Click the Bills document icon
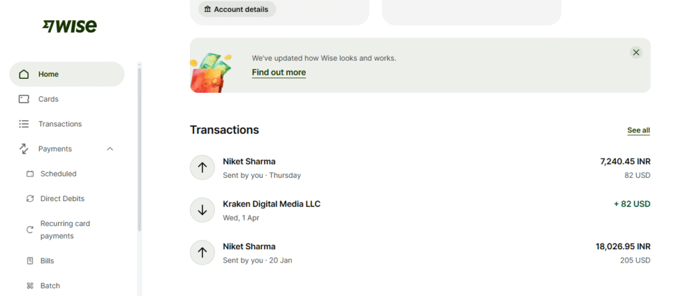The image size is (685, 296). coord(29,261)
